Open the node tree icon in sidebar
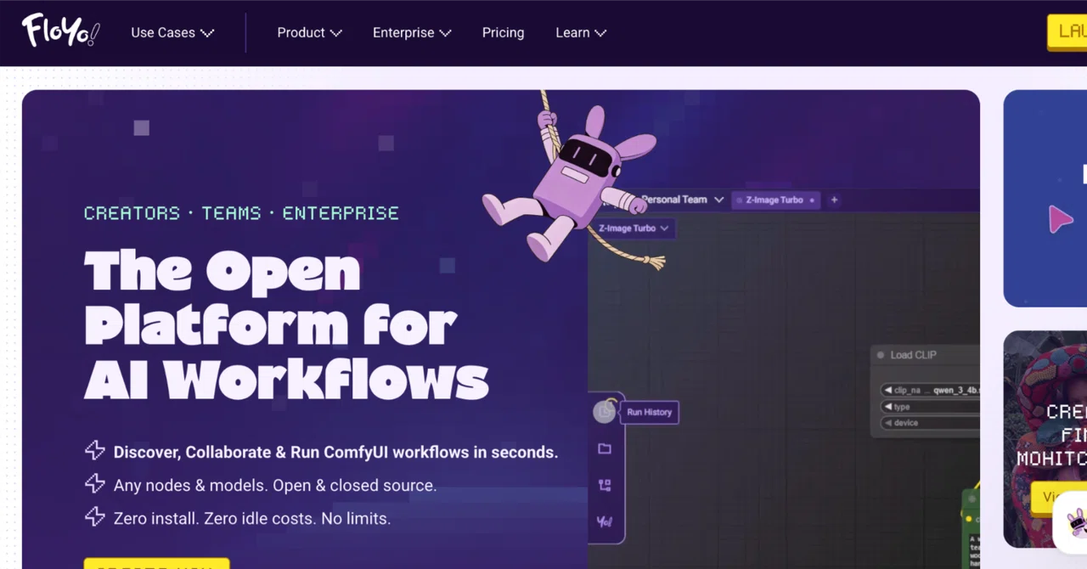 coord(605,485)
